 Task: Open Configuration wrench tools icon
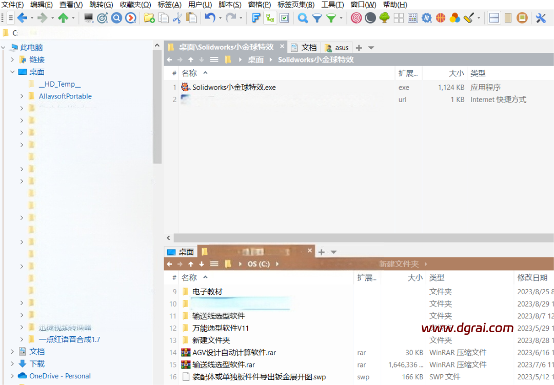click(x=541, y=18)
